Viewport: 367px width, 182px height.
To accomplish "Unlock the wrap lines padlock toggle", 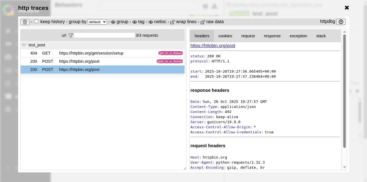I will click(172, 22).
